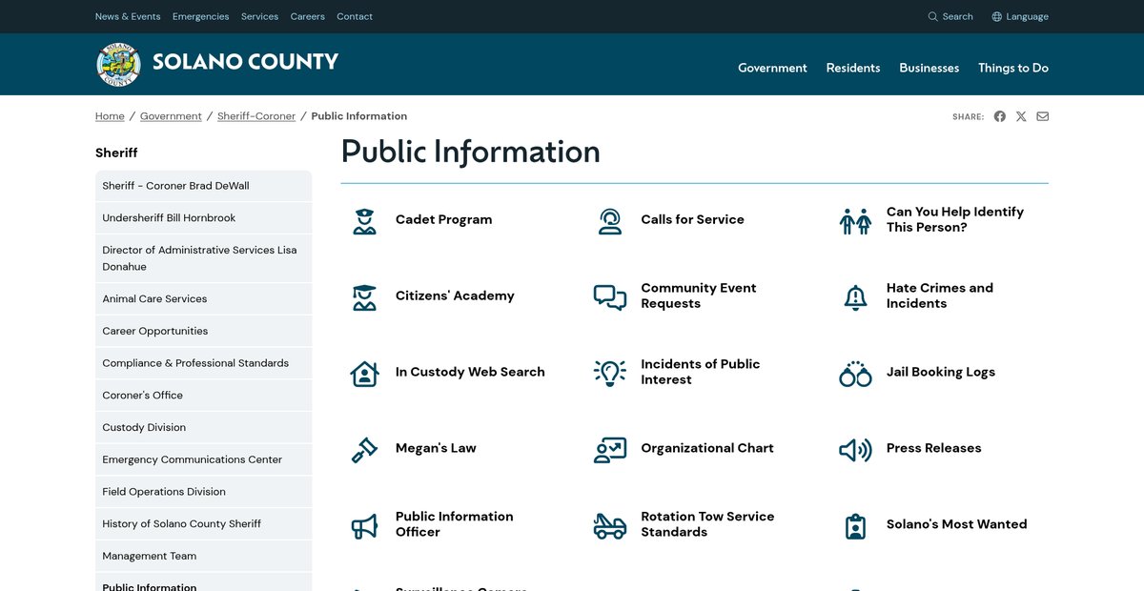Go to Sheriff-Coroner breadcrumb link
Screen dimensions: 1144x591
256,116
